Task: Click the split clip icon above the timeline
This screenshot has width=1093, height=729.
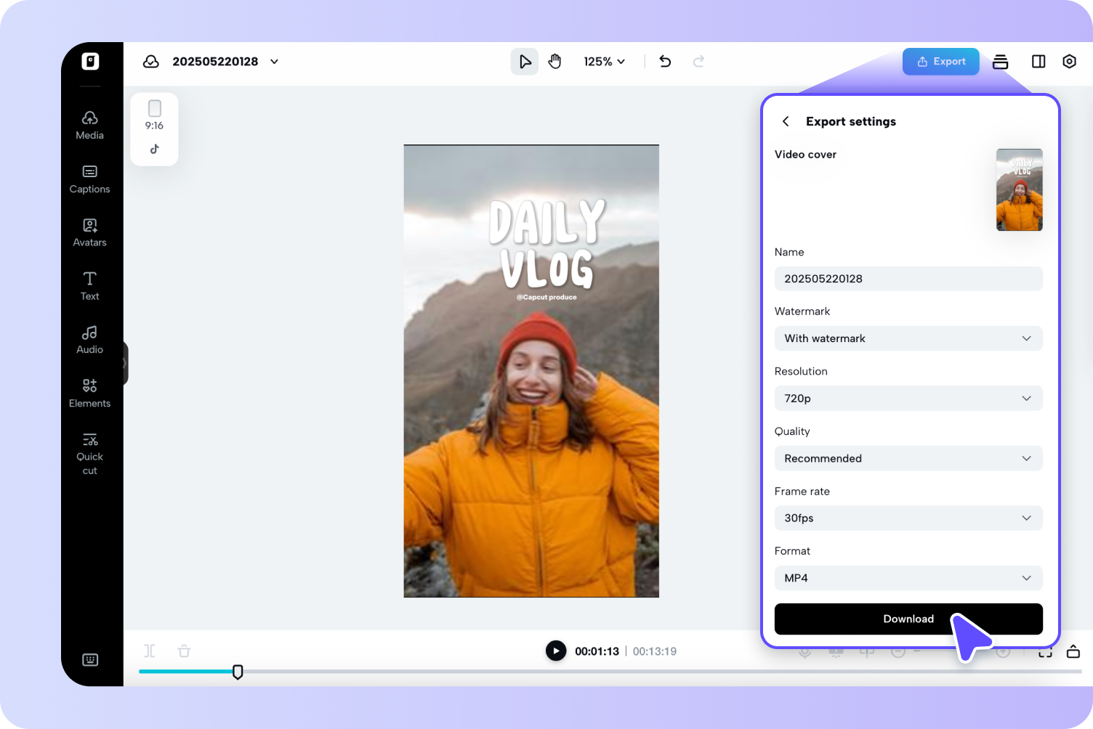Action: point(149,651)
